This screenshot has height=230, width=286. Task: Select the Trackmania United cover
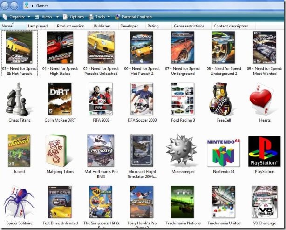[224, 202]
